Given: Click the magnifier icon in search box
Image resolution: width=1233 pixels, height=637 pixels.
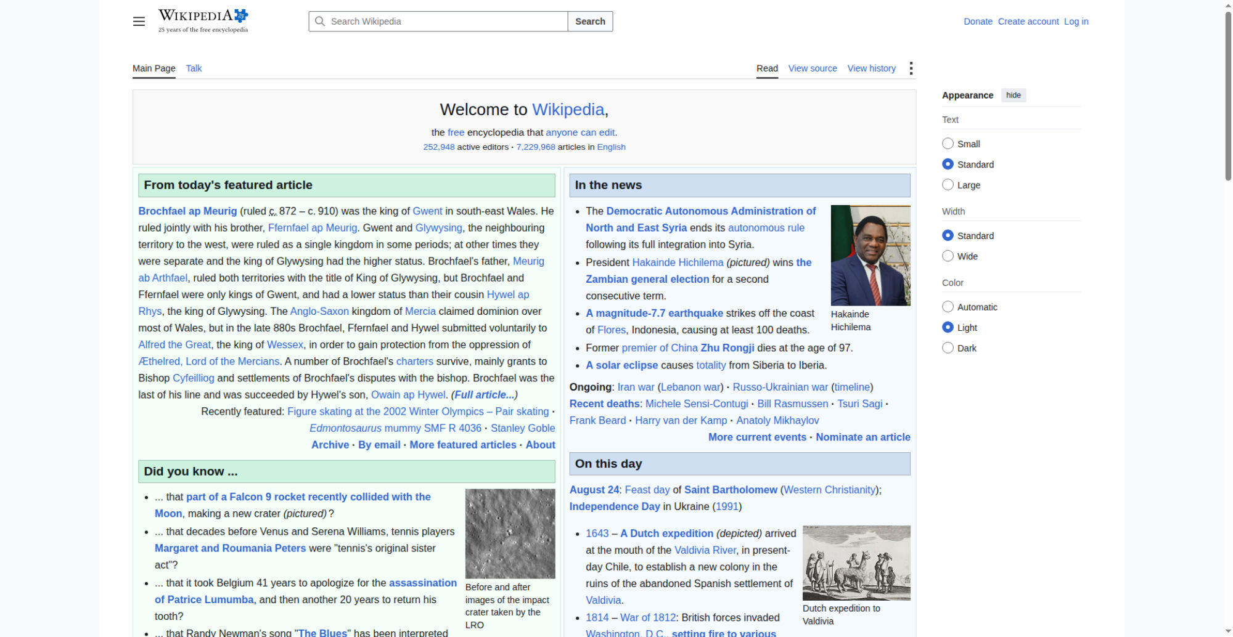Looking at the screenshot, I should (319, 22).
